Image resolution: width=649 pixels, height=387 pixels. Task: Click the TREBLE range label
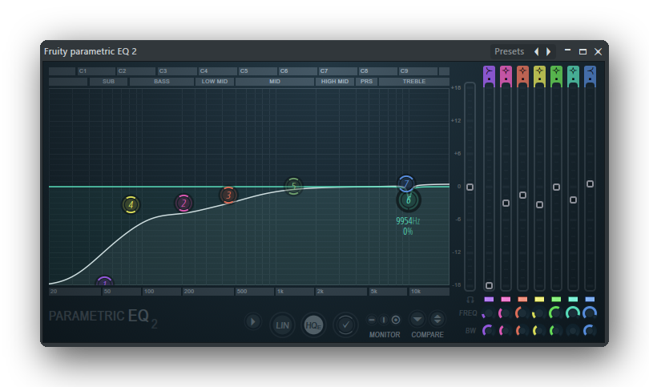click(414, 82)
